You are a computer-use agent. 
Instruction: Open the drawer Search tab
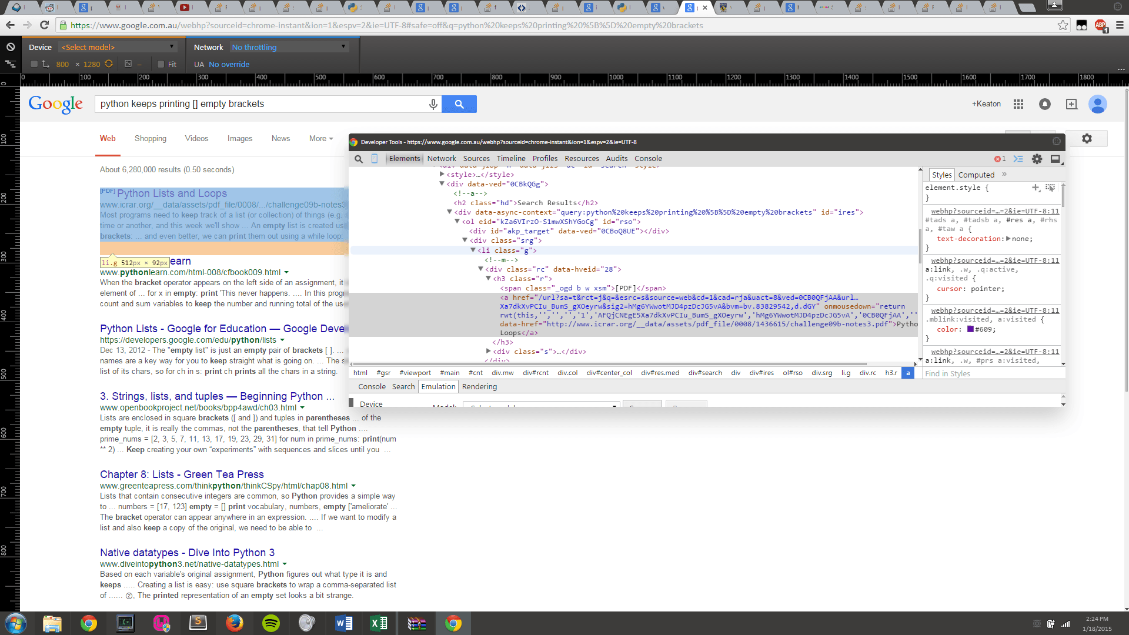[x=403, y=387]
